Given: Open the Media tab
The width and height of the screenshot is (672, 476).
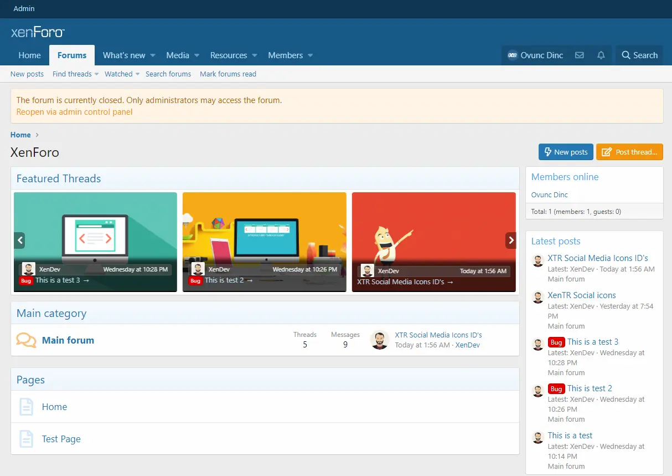Looking at the screenshot, I should [178, 55].
